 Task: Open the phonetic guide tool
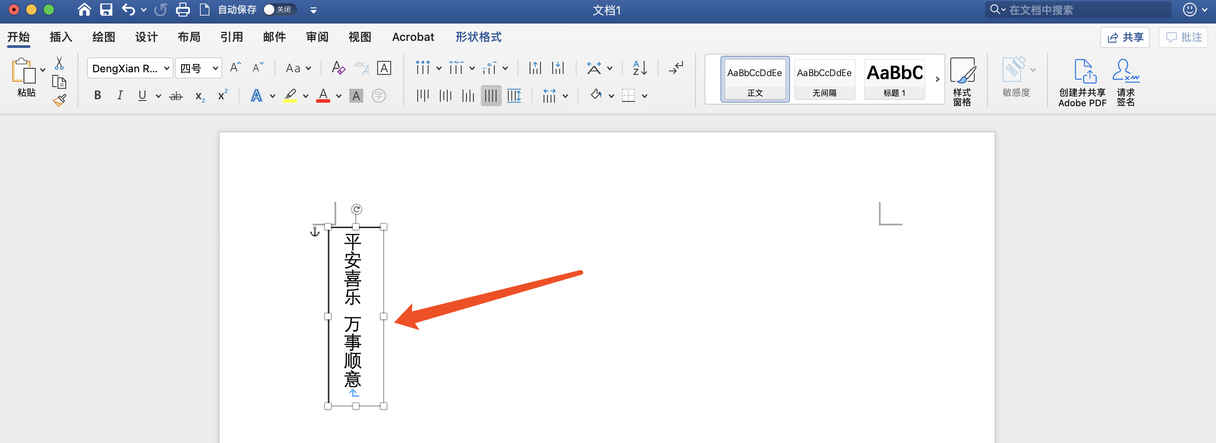361,68
